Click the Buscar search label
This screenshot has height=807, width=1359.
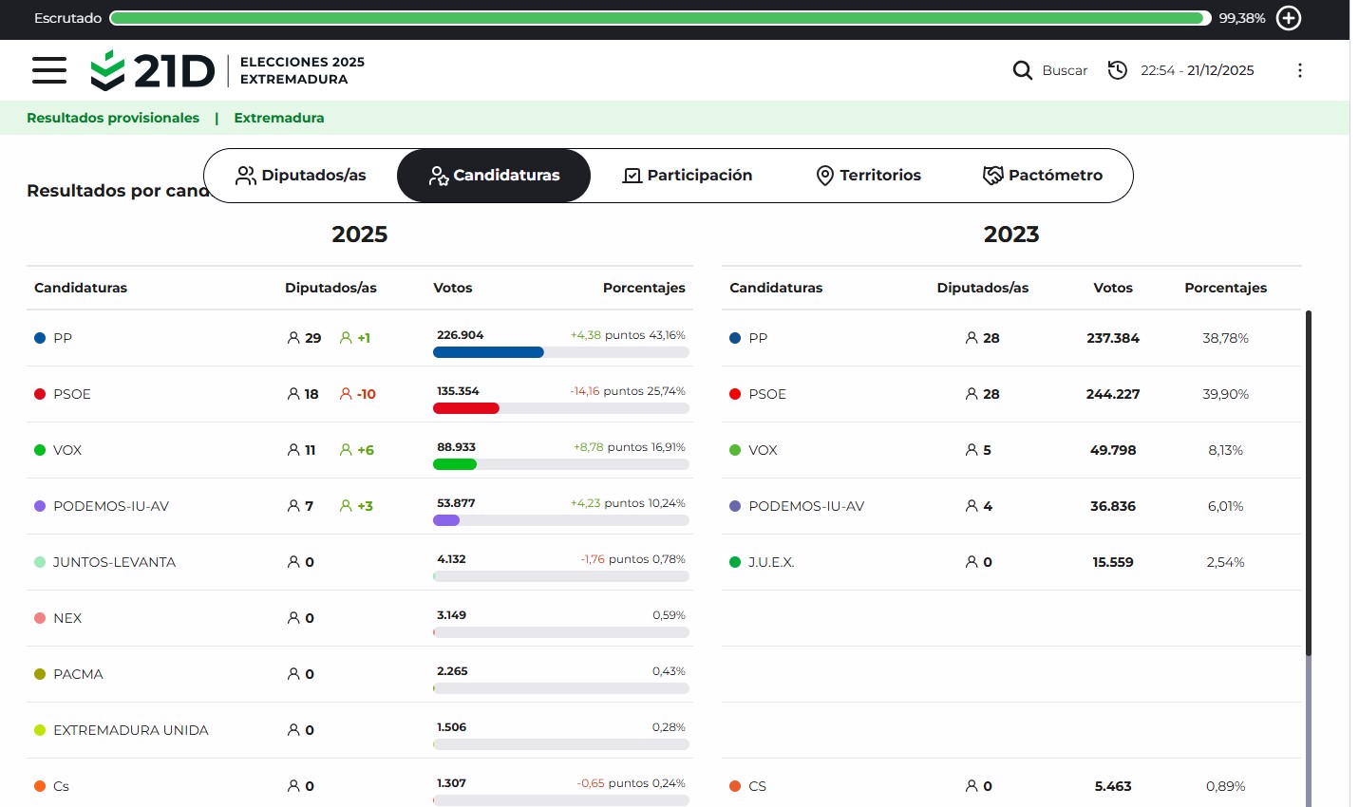click(x=1065, y=70)
